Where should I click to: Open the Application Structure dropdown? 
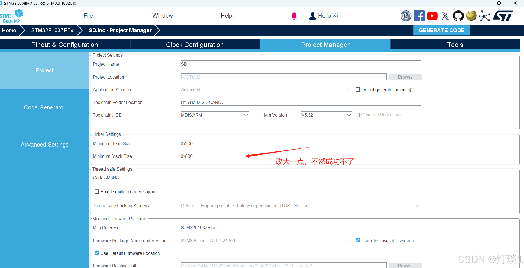tap(266, 90)
